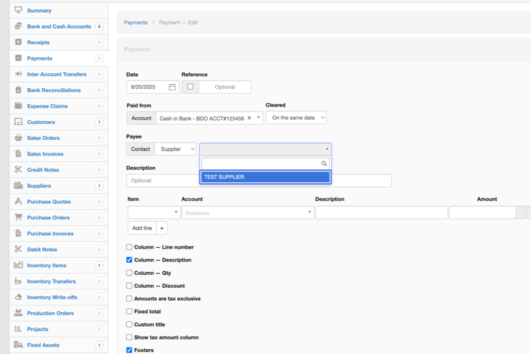
Task: Enable Column — Line number checkbox
Action: [x=129, y=247]
